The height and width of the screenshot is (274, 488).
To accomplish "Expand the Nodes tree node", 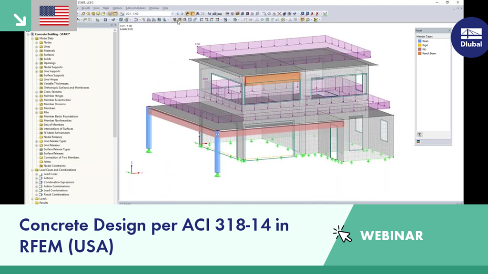I will [36, 42].
